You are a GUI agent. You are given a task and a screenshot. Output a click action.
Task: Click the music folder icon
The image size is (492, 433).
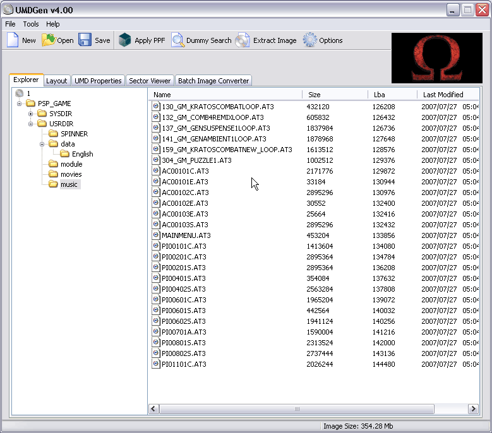[53, 184]
